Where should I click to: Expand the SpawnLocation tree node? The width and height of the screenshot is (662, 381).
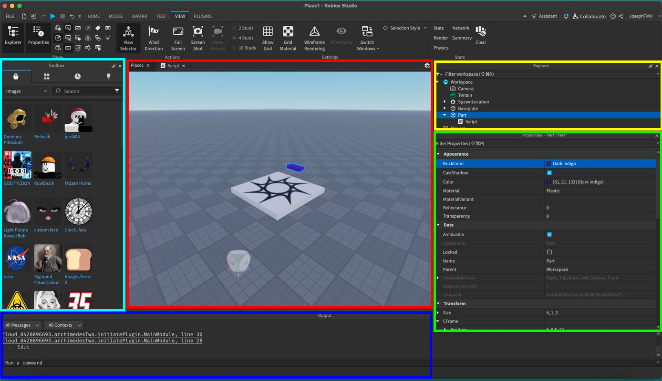coord(445,102)
